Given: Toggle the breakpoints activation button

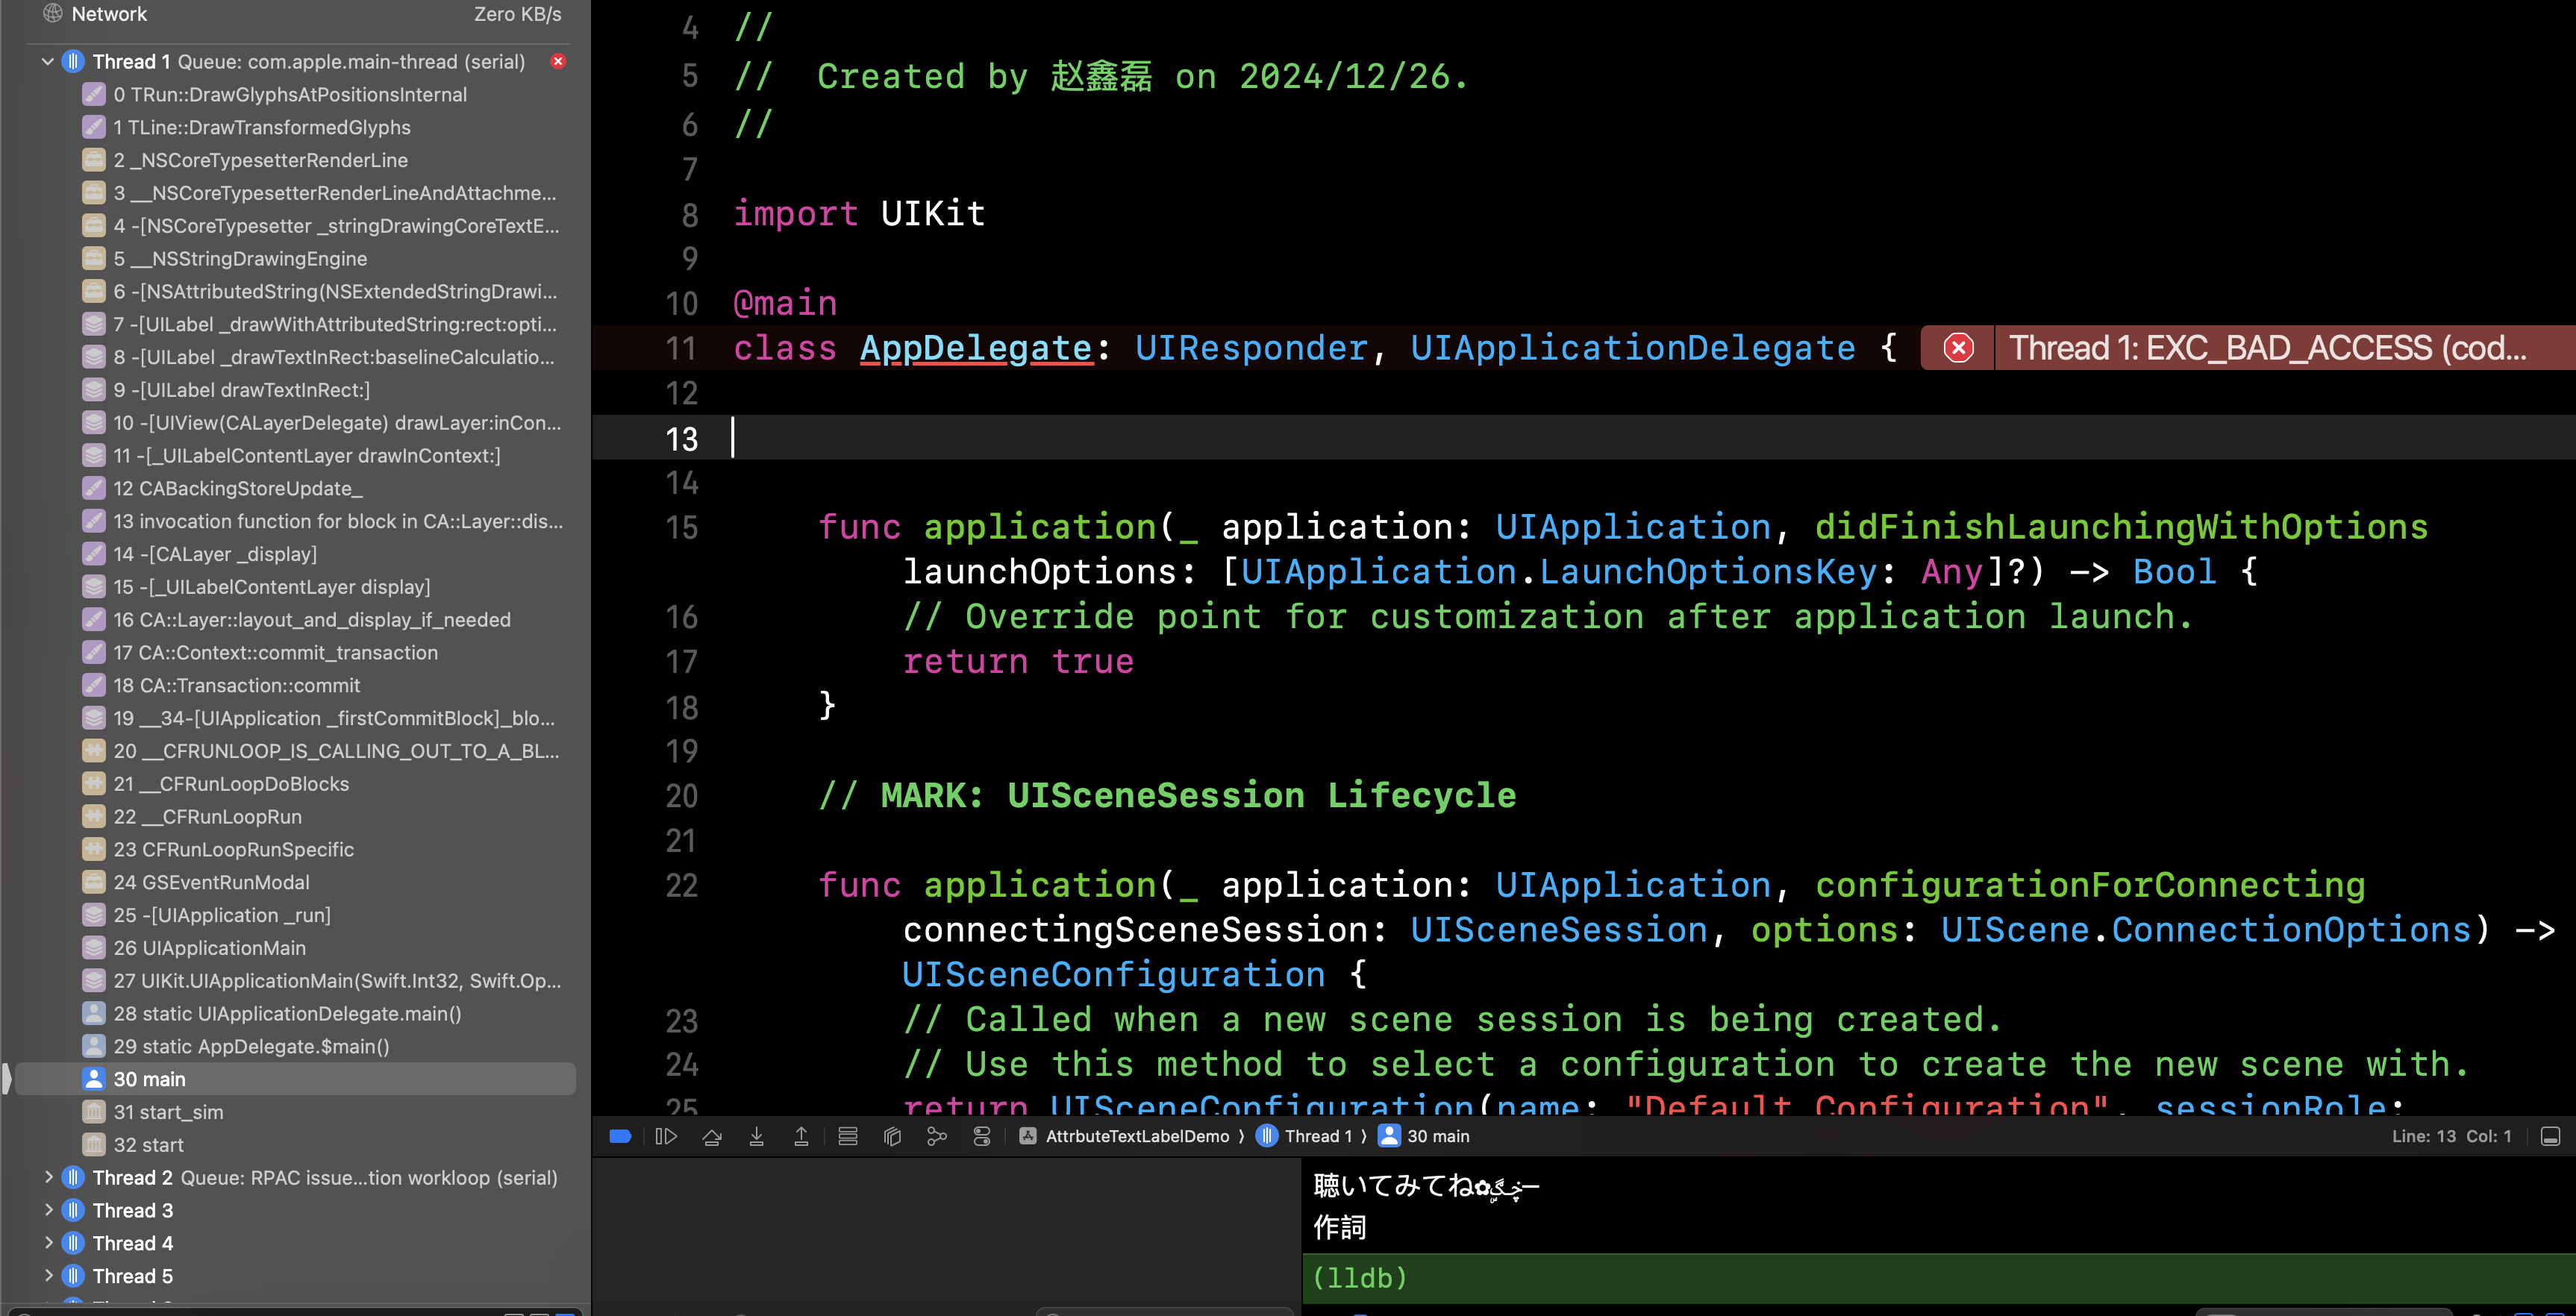Looking at the screenshot, I should click(620, 1136).
